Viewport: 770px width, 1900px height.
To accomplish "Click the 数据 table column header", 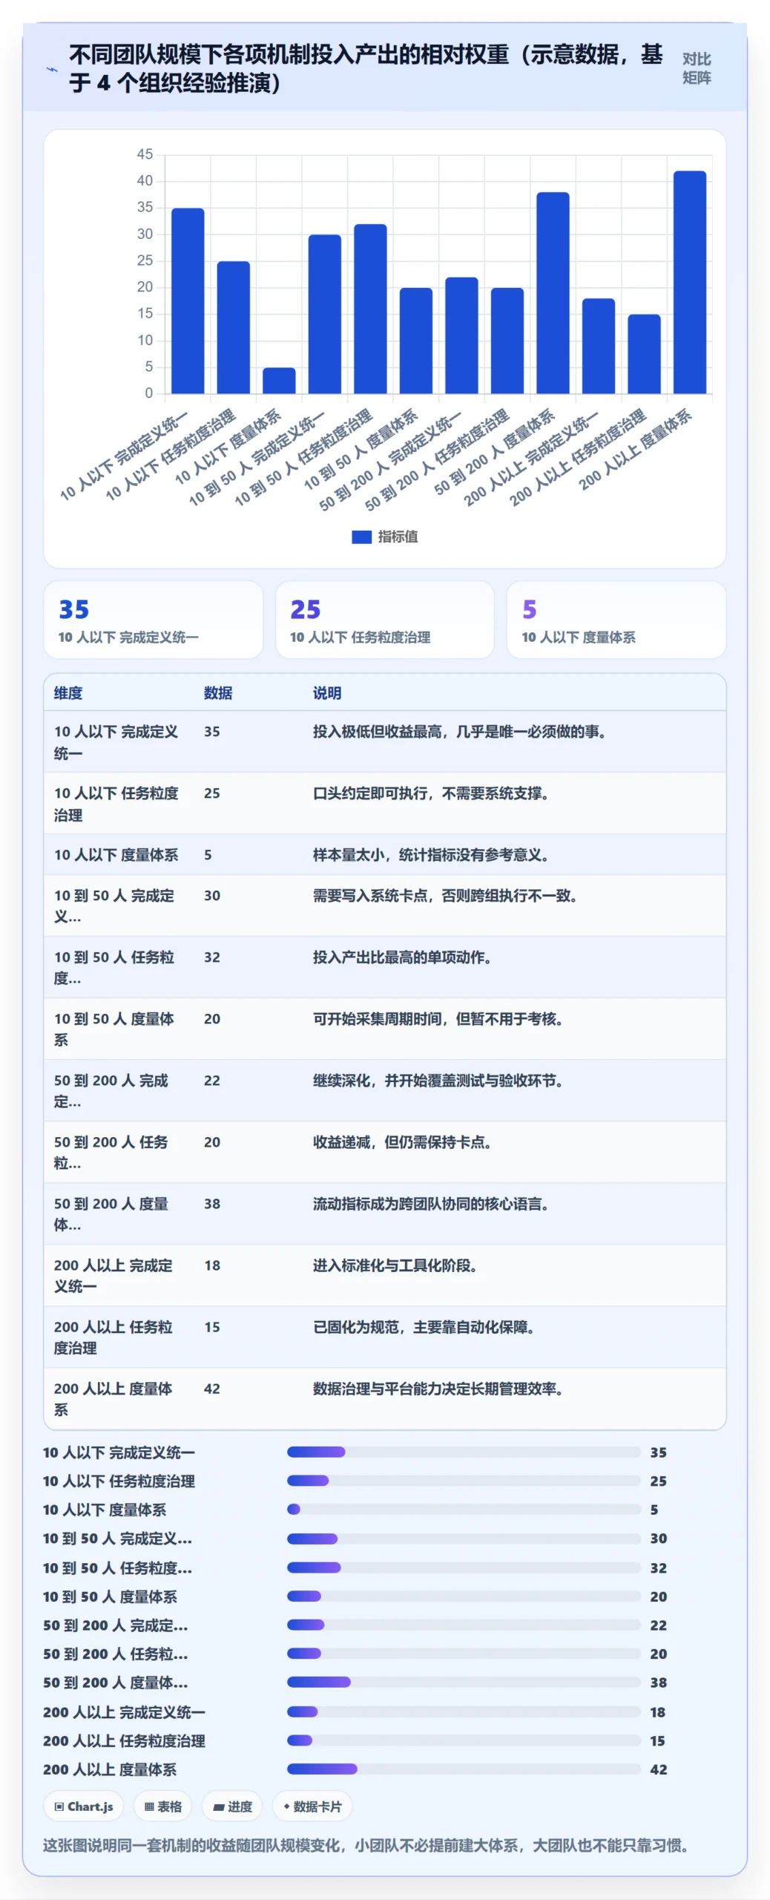I will [x=218, y=692].
